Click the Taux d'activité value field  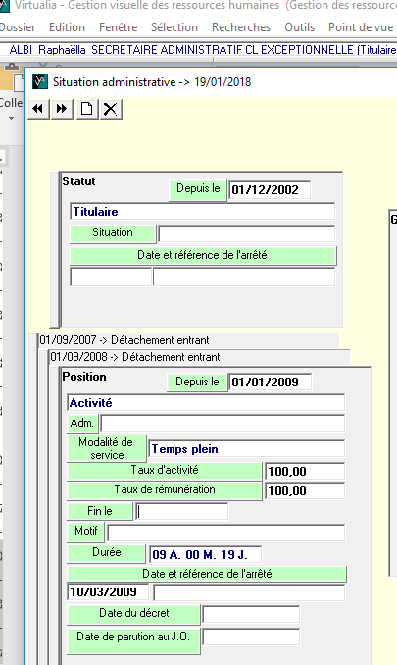305,471
